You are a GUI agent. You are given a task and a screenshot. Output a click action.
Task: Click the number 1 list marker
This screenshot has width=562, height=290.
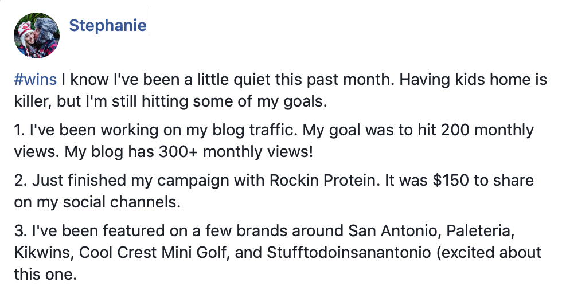coord(17,131)
